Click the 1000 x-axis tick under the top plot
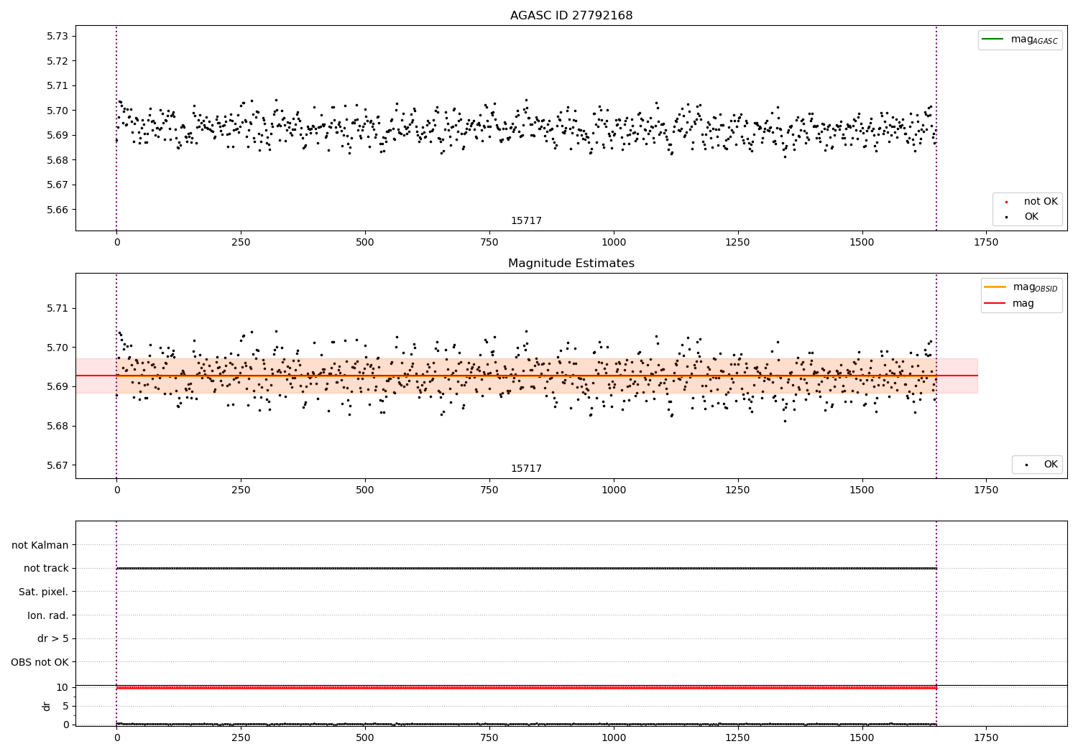 click(x=614, y=243)
